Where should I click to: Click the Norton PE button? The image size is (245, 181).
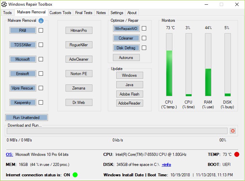(x=79, y=74)
